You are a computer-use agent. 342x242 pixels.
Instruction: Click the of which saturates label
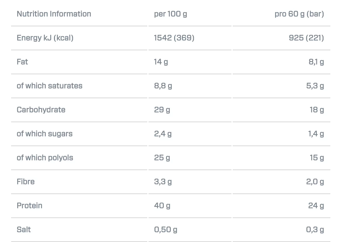[49, 86]
